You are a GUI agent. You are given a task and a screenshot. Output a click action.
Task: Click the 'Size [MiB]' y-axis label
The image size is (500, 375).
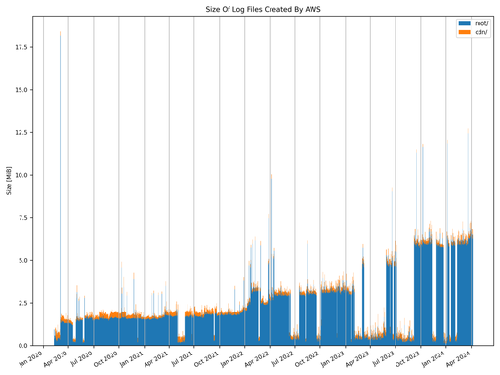tap(9, 181)
